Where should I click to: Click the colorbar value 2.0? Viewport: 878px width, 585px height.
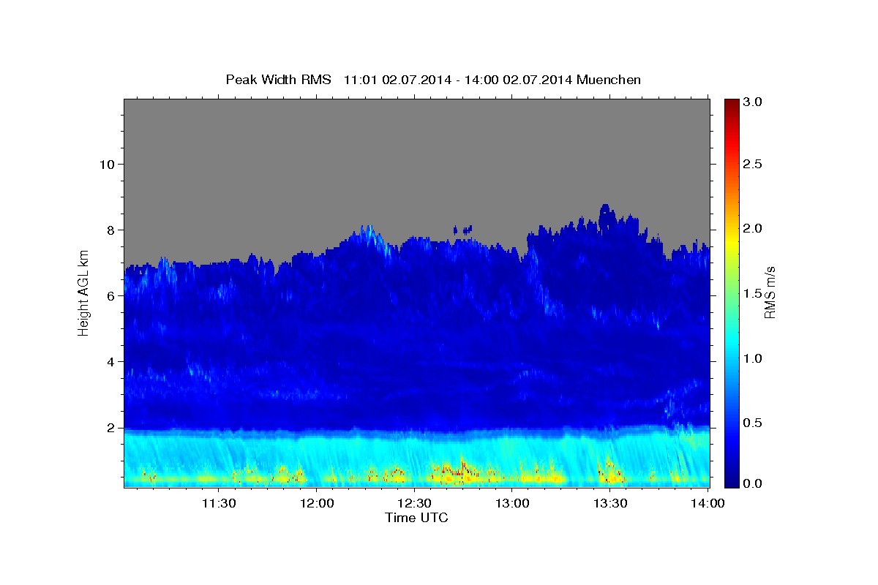pyautogui.click(x=753, y=229)
